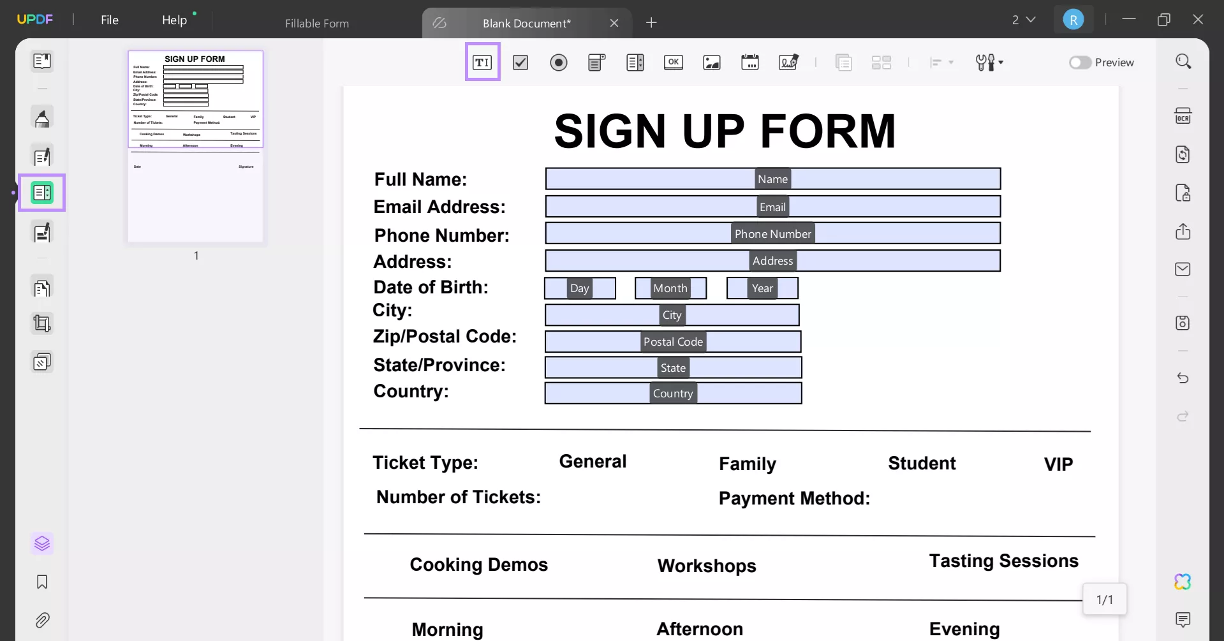
Task: Select the Image Field tool
Action: 712,62
